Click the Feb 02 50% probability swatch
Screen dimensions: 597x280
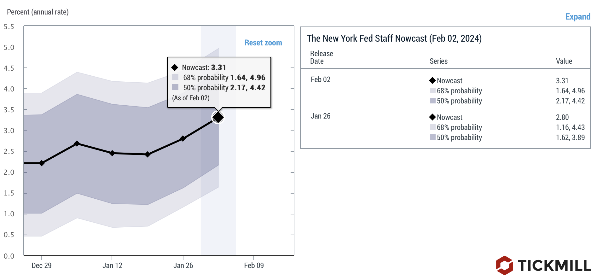[433, 101]
